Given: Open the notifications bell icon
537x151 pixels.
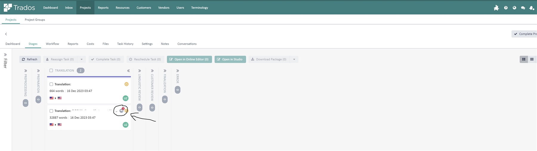Looking at the screenshot, I should (x=532, y=8).
